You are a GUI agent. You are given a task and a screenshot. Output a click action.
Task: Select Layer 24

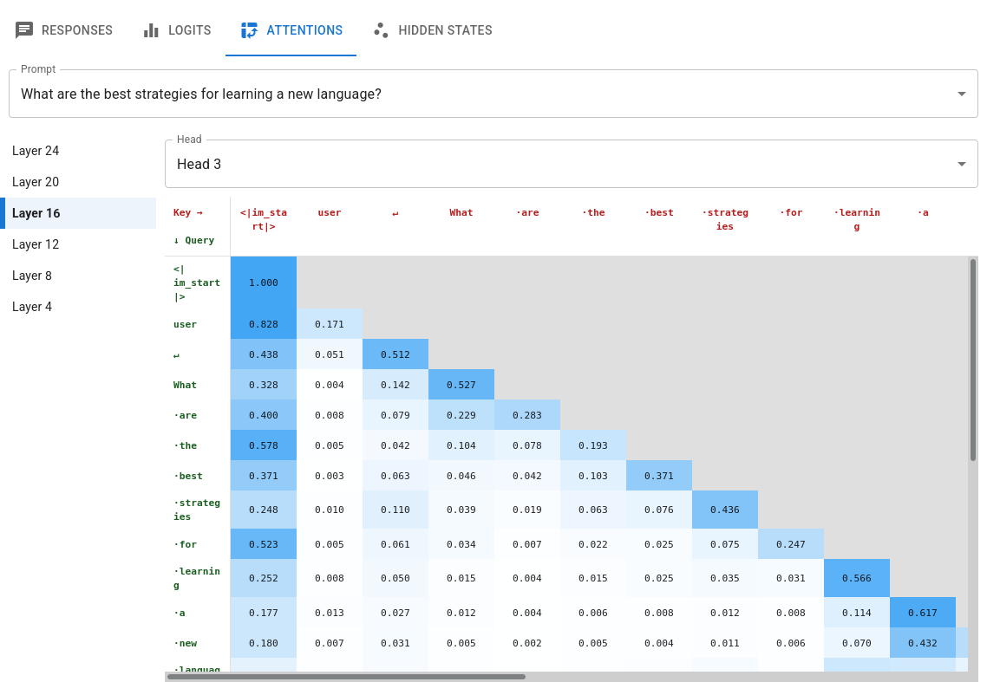[x=78, y=151]
